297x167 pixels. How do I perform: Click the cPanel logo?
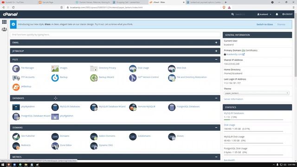10,14
